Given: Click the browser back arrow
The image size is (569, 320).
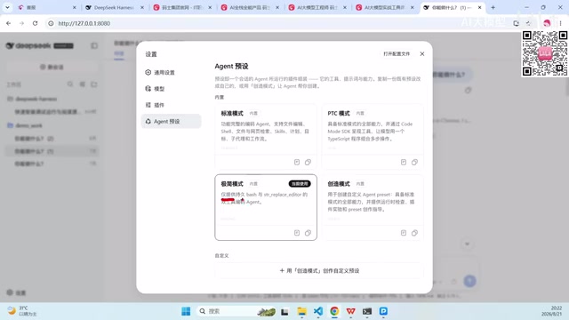Looking at the screenshot, I should coord(8,23).
